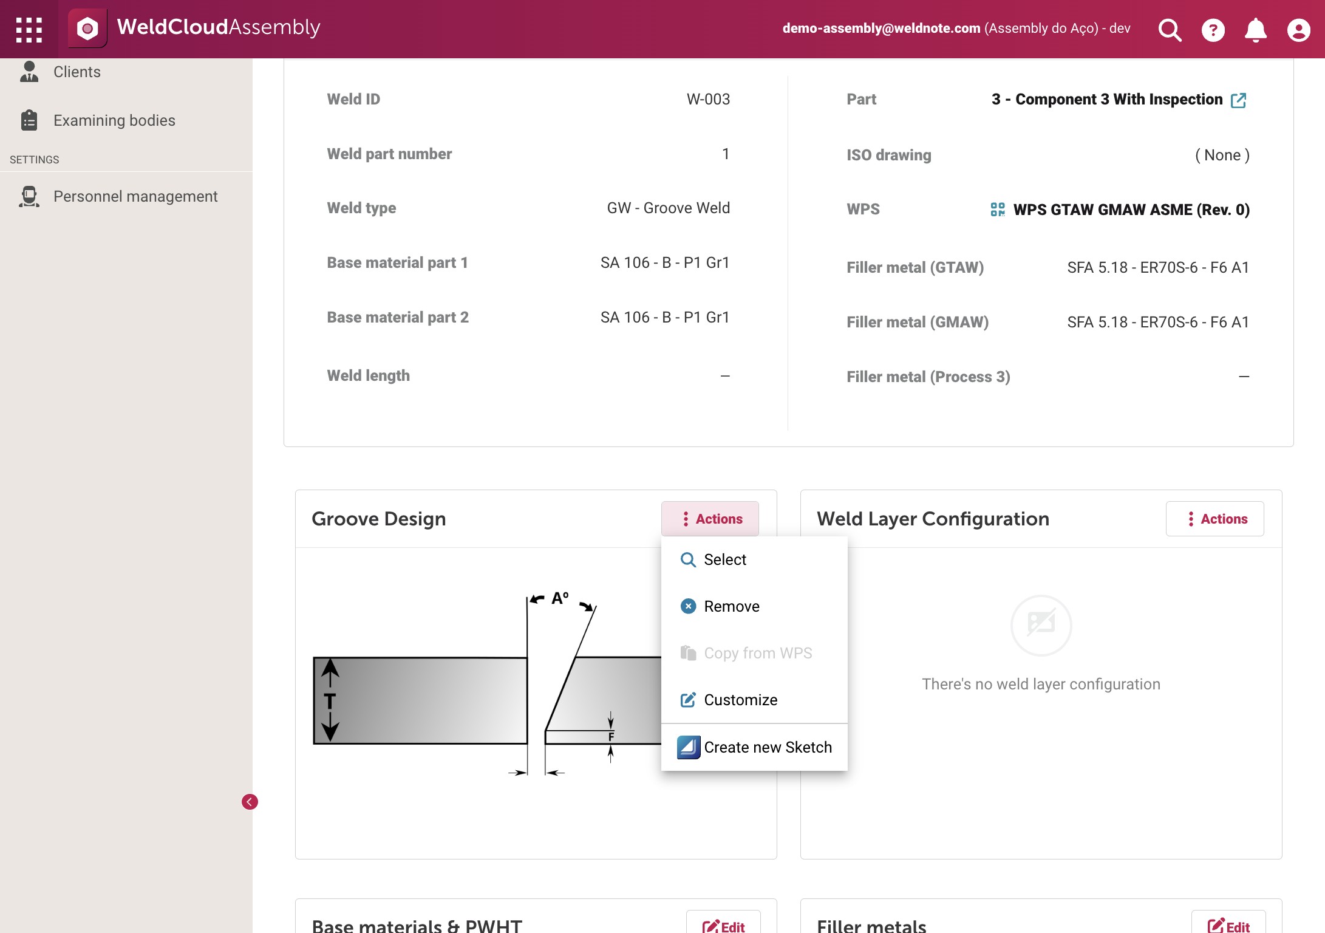Open the Component 3 With Inspection part link
Viewport: 1325px width, 933px height.
tap(1106, 100)
